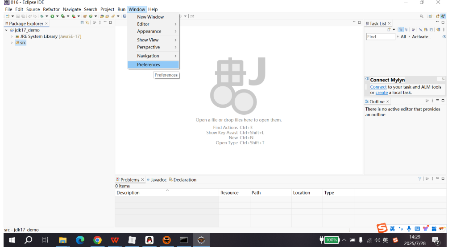Sort by the Description column header
The height and width of the screenshot is (251, 452).
tap(166, 193)
